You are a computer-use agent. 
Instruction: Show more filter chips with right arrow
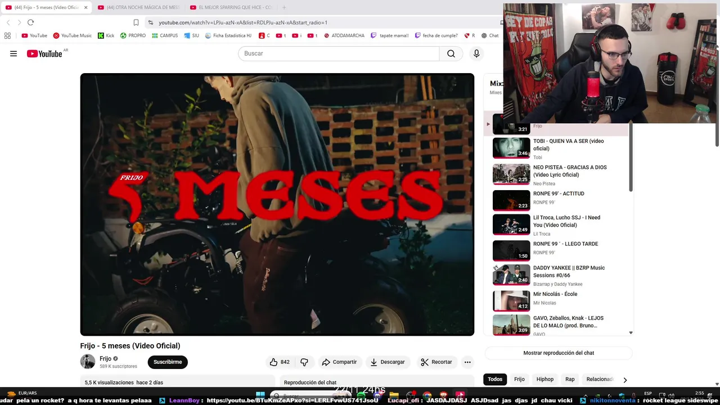(x=625, y=380)
